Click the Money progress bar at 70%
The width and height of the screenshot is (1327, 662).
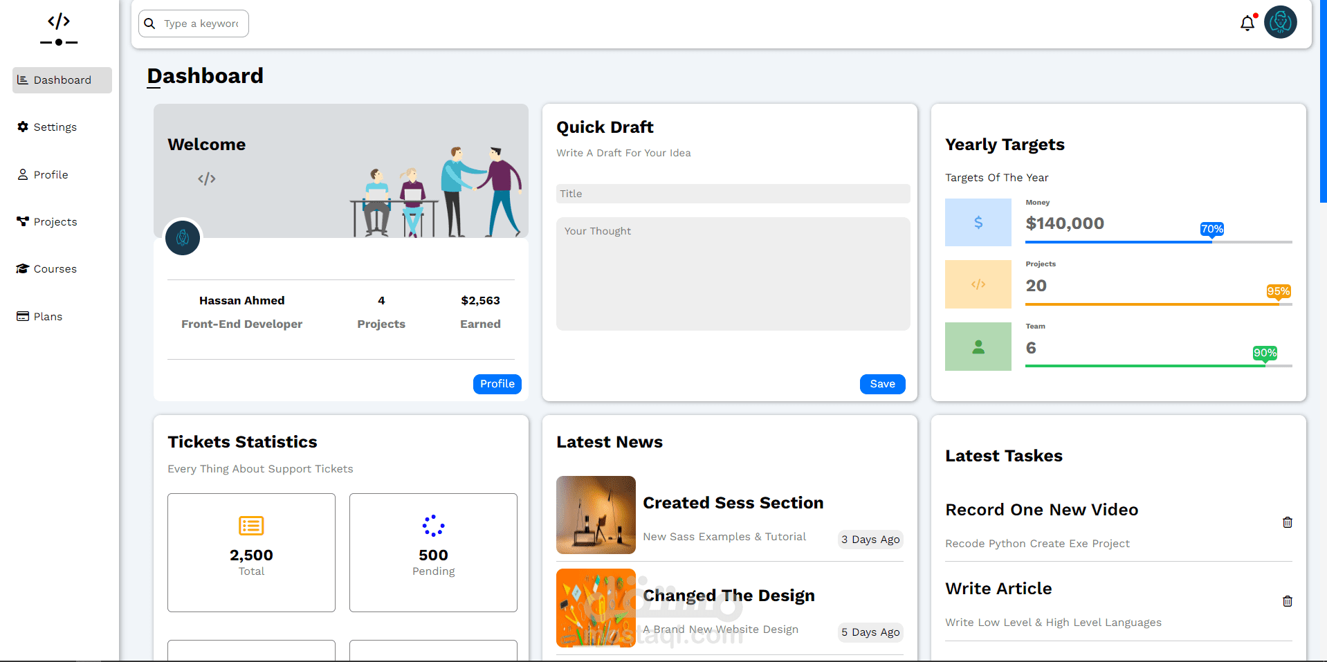coord(1159,242)
